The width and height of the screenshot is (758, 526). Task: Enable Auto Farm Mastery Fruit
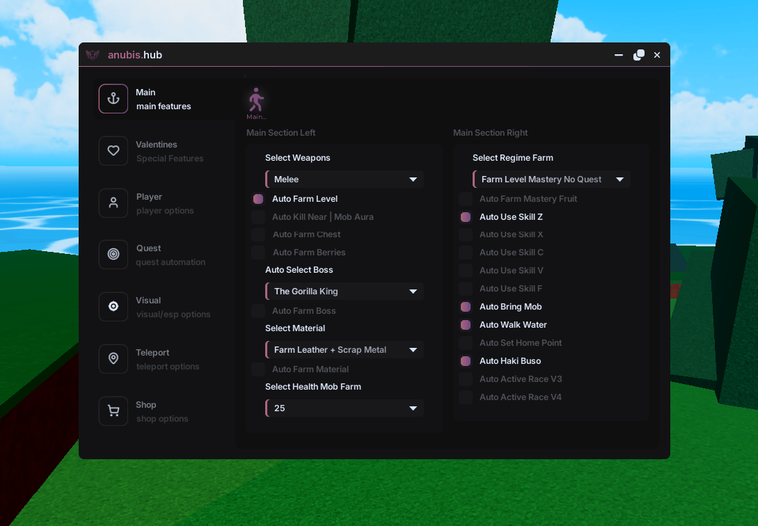pos(466,199)
